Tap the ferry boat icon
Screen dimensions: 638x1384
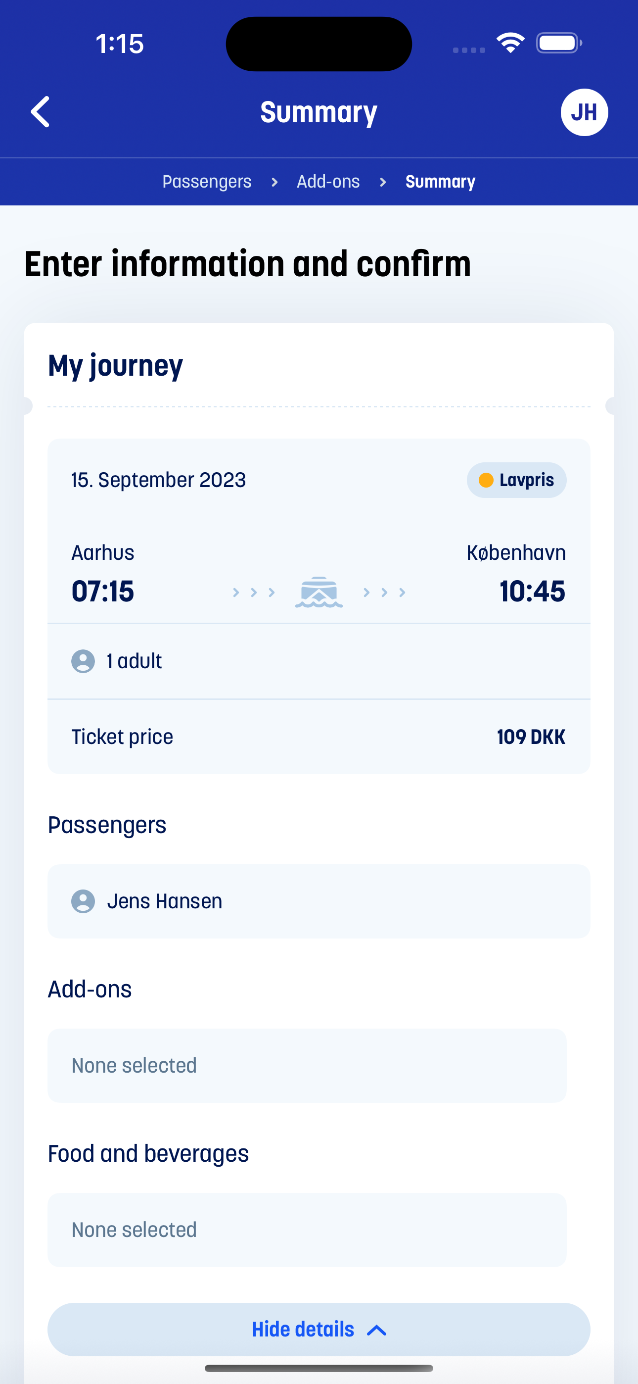click(319, 592)
